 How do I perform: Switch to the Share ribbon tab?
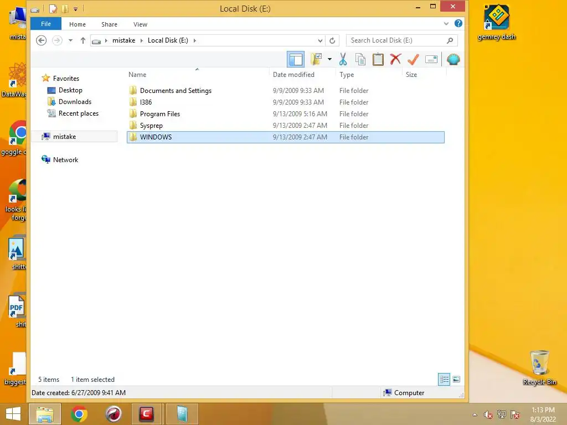[x=109, y=24]
